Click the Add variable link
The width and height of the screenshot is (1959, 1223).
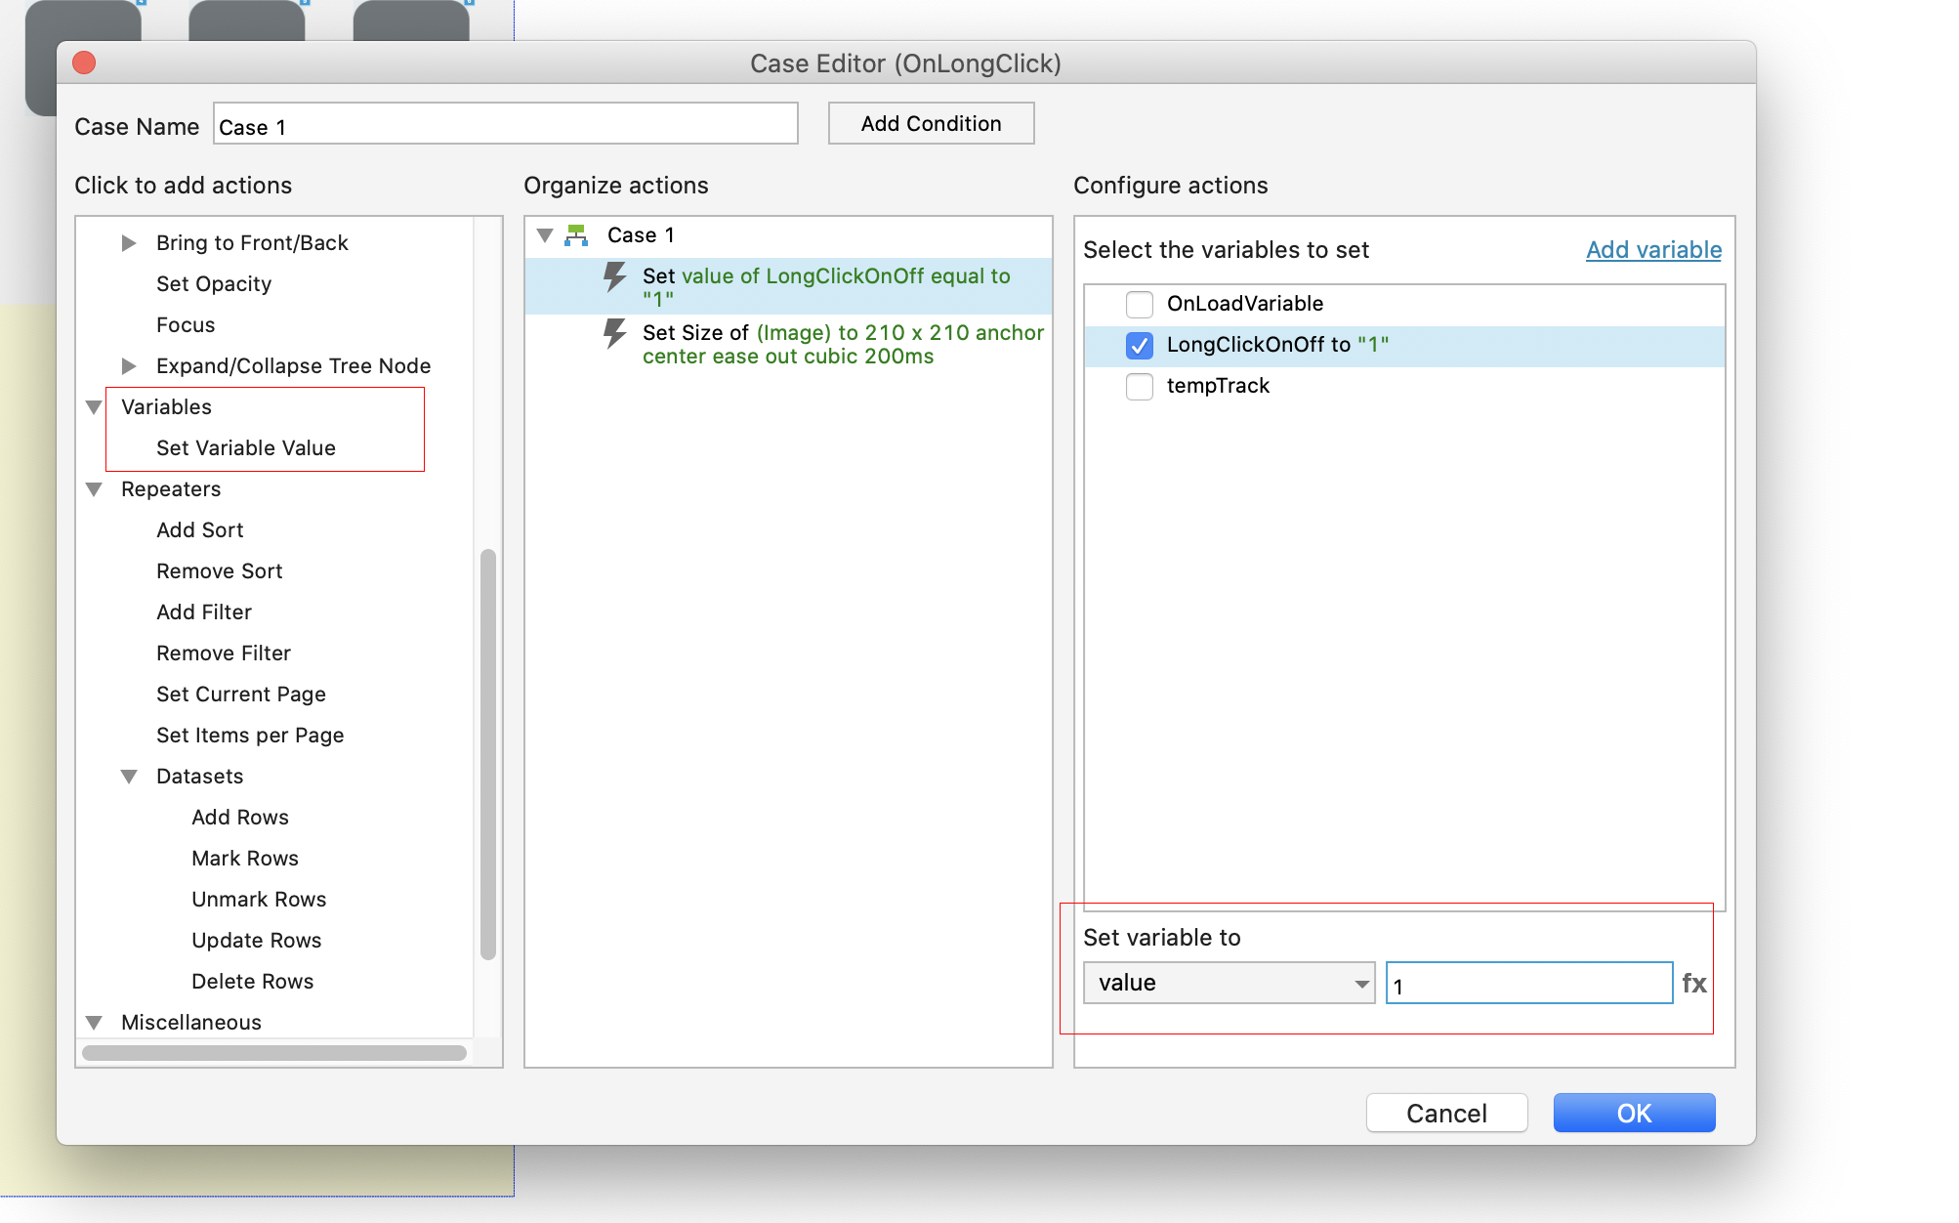[1652, 250]
